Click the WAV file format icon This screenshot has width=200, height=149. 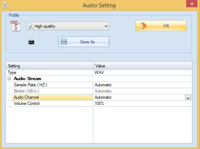[15, 26]
